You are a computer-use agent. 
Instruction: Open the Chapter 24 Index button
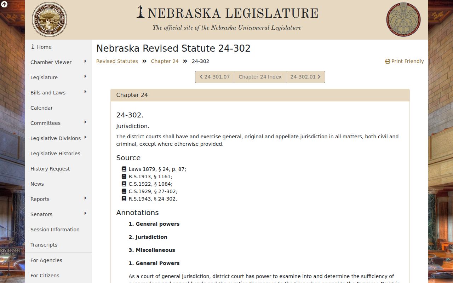260,77
